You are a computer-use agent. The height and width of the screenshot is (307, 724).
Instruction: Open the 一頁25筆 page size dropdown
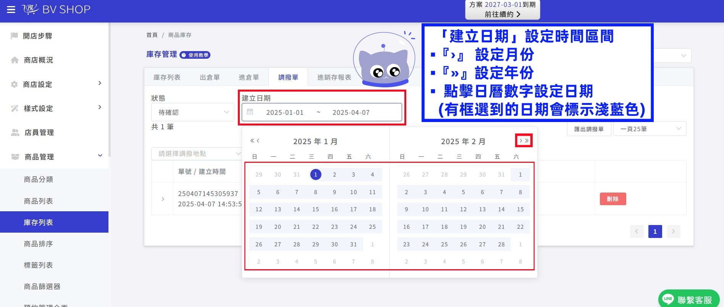click(650, 129)
